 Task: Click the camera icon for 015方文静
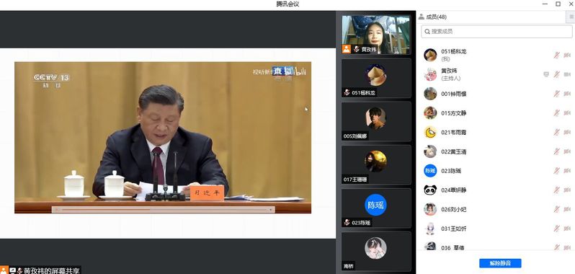pos(567,113)
